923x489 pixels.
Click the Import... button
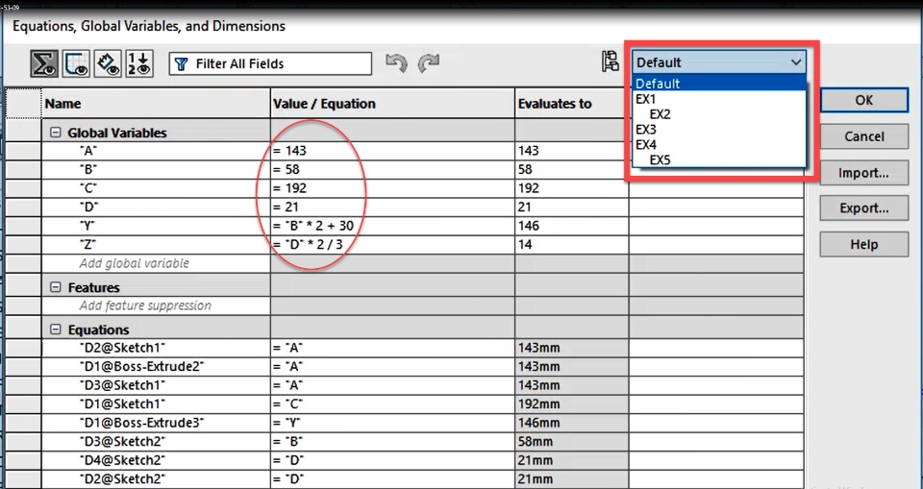[864, 173]
